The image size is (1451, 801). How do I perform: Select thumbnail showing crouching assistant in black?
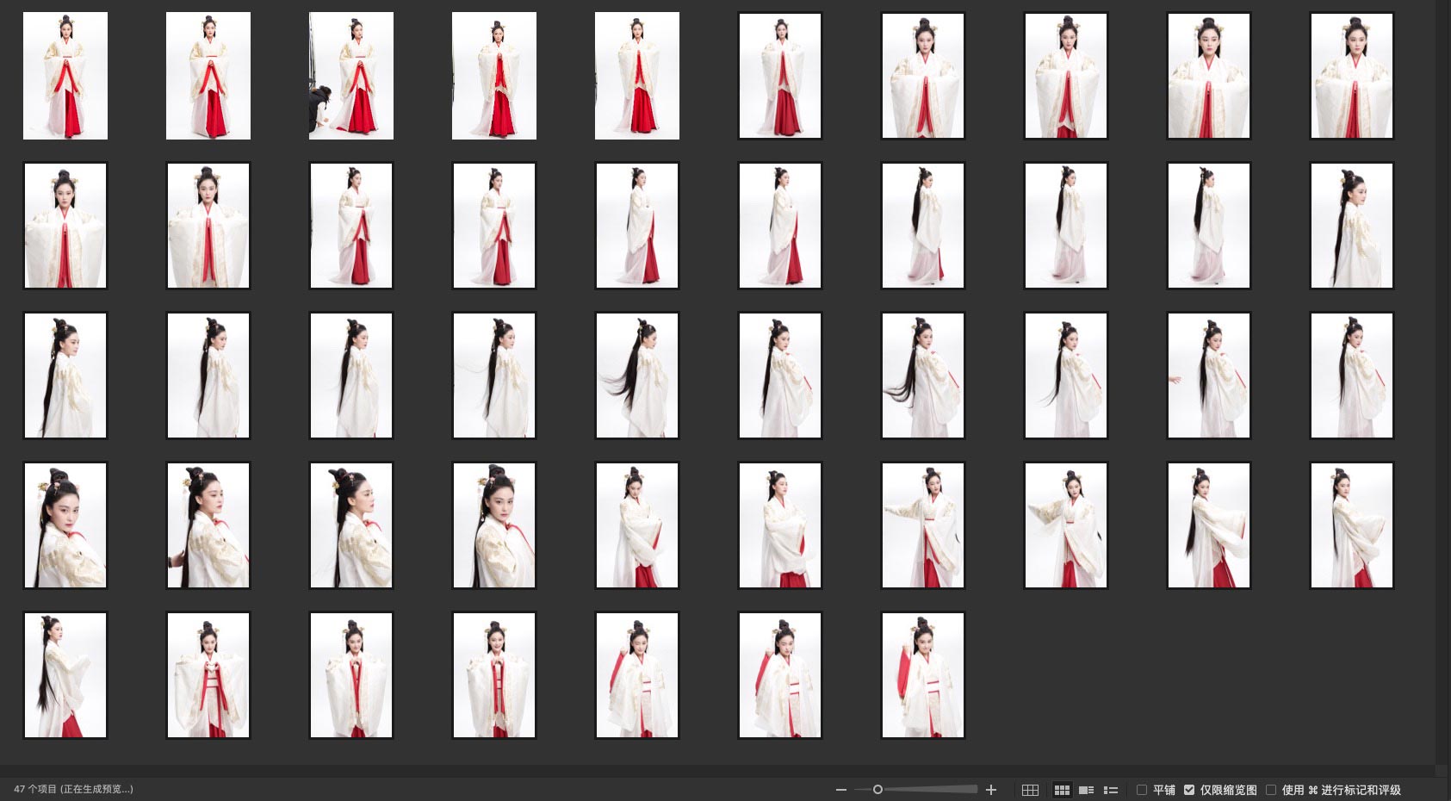click(351, 76)
